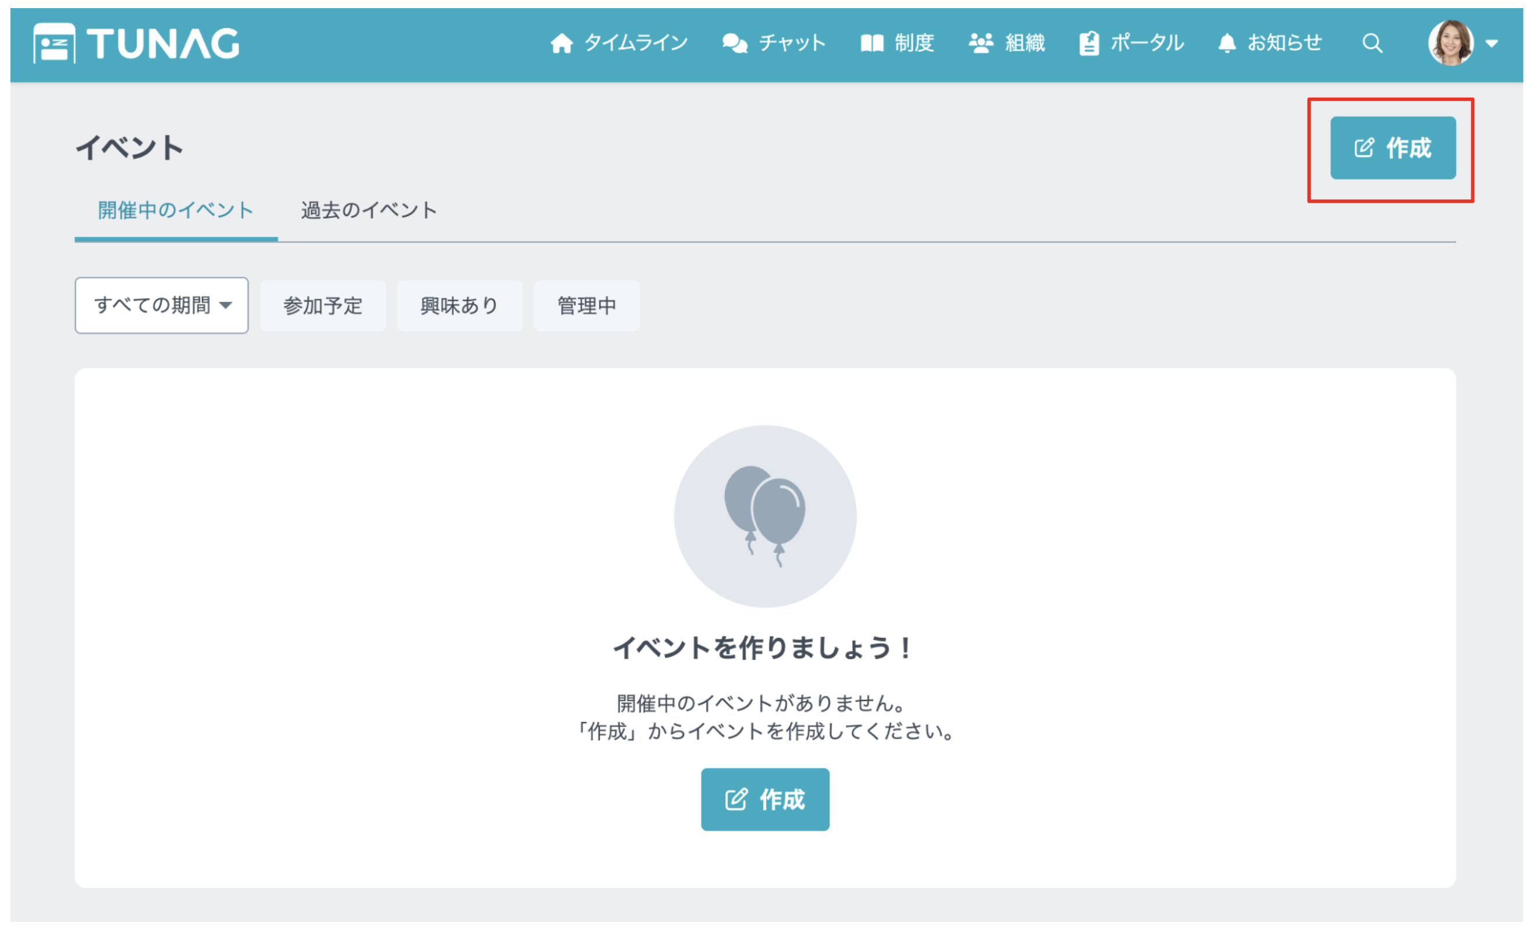This screenshot has width=1530, height=930.
Task: Enable the 興味あり filter
Action: click(459, 305)
